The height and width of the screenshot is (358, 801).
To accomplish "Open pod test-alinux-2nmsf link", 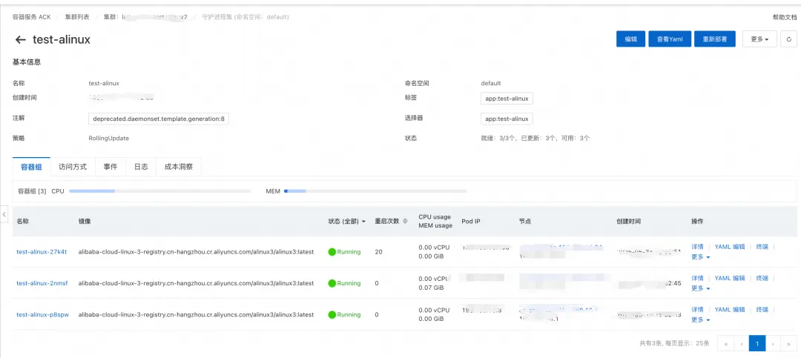I will (42, 283).
